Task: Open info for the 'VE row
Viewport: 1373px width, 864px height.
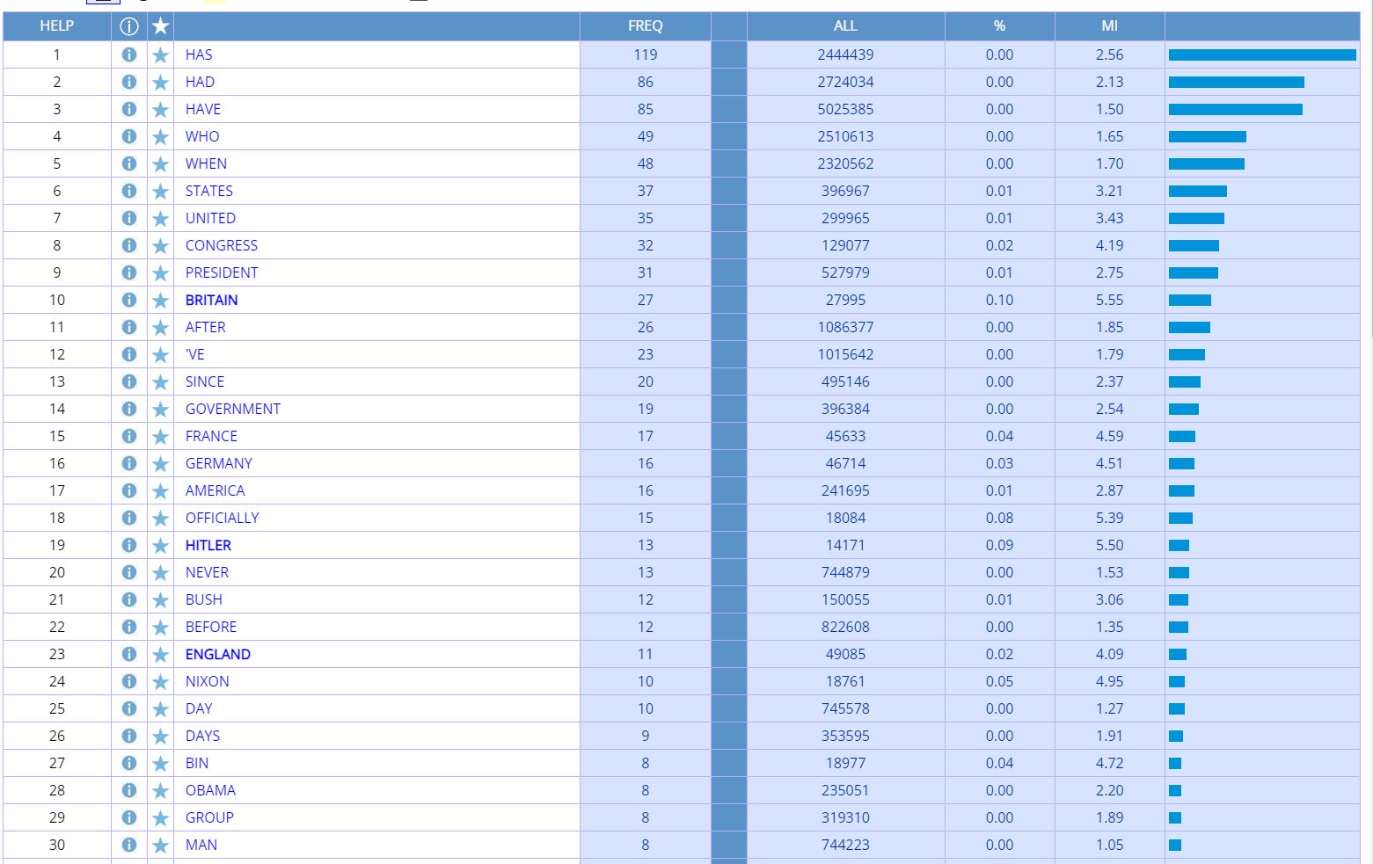Action: click(x=129, y=354)
